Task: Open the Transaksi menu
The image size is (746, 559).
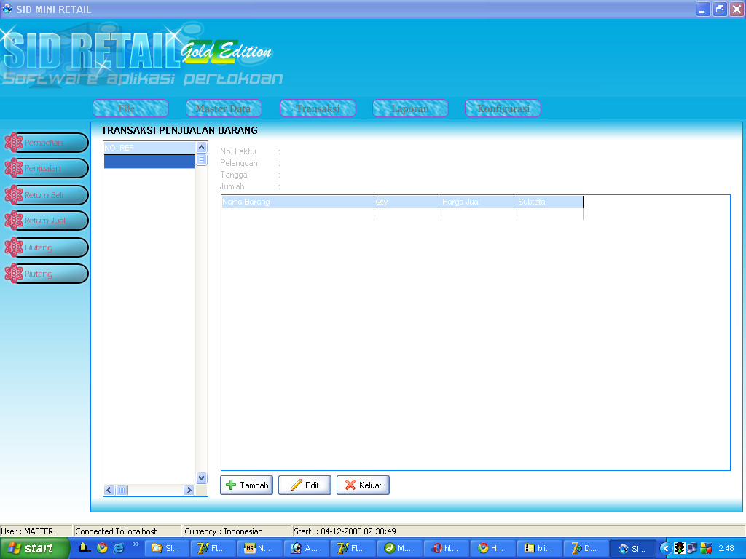Action: tap(318, 108)
